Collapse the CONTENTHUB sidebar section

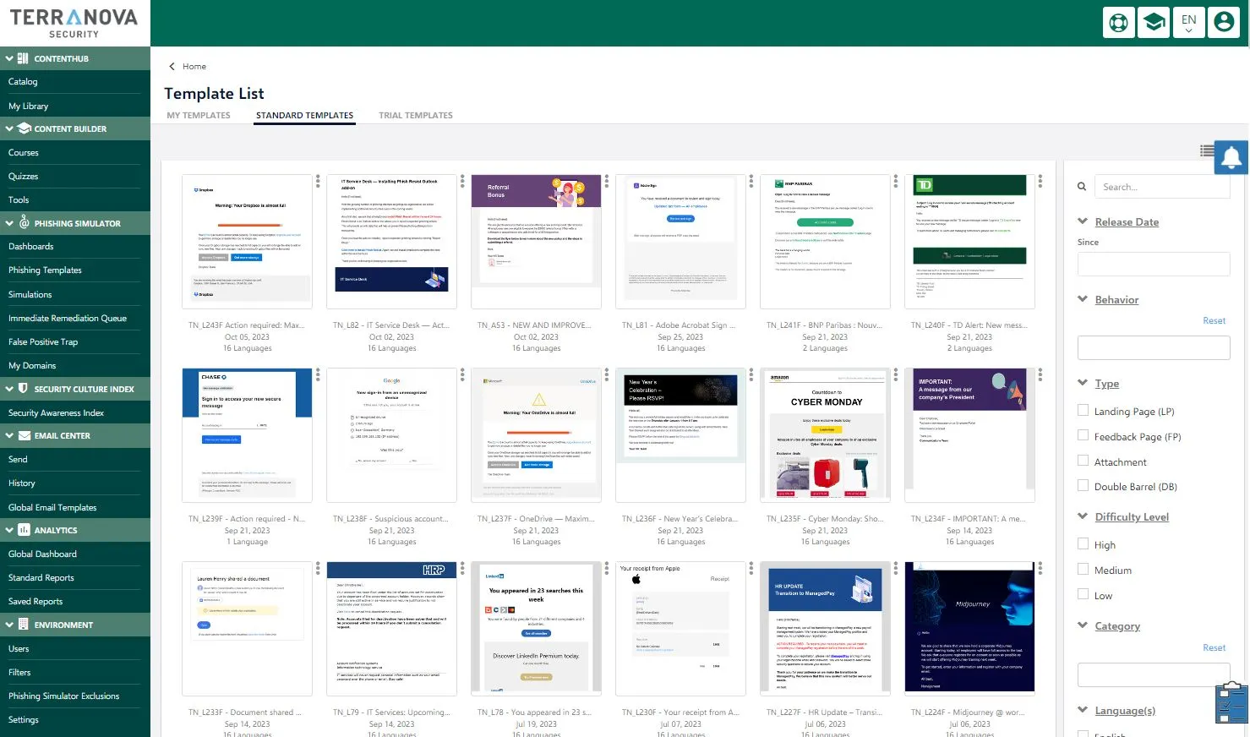pyautogui.click(x=9, y=58)
